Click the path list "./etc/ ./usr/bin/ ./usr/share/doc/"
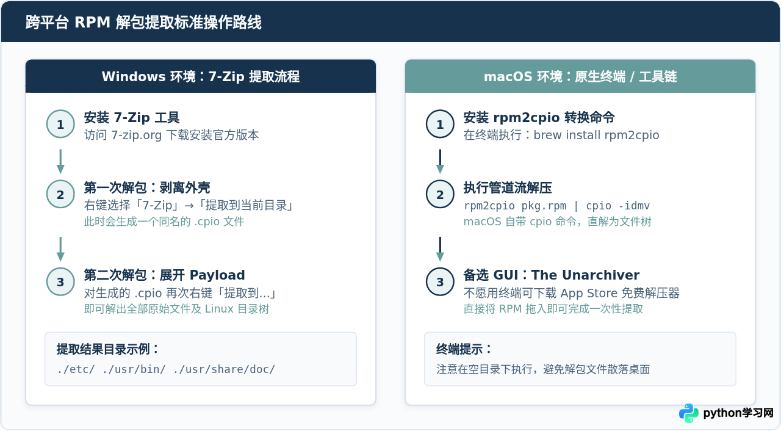Image resolution: width=781 pixels, height=431 pixels. click(166, 369)
